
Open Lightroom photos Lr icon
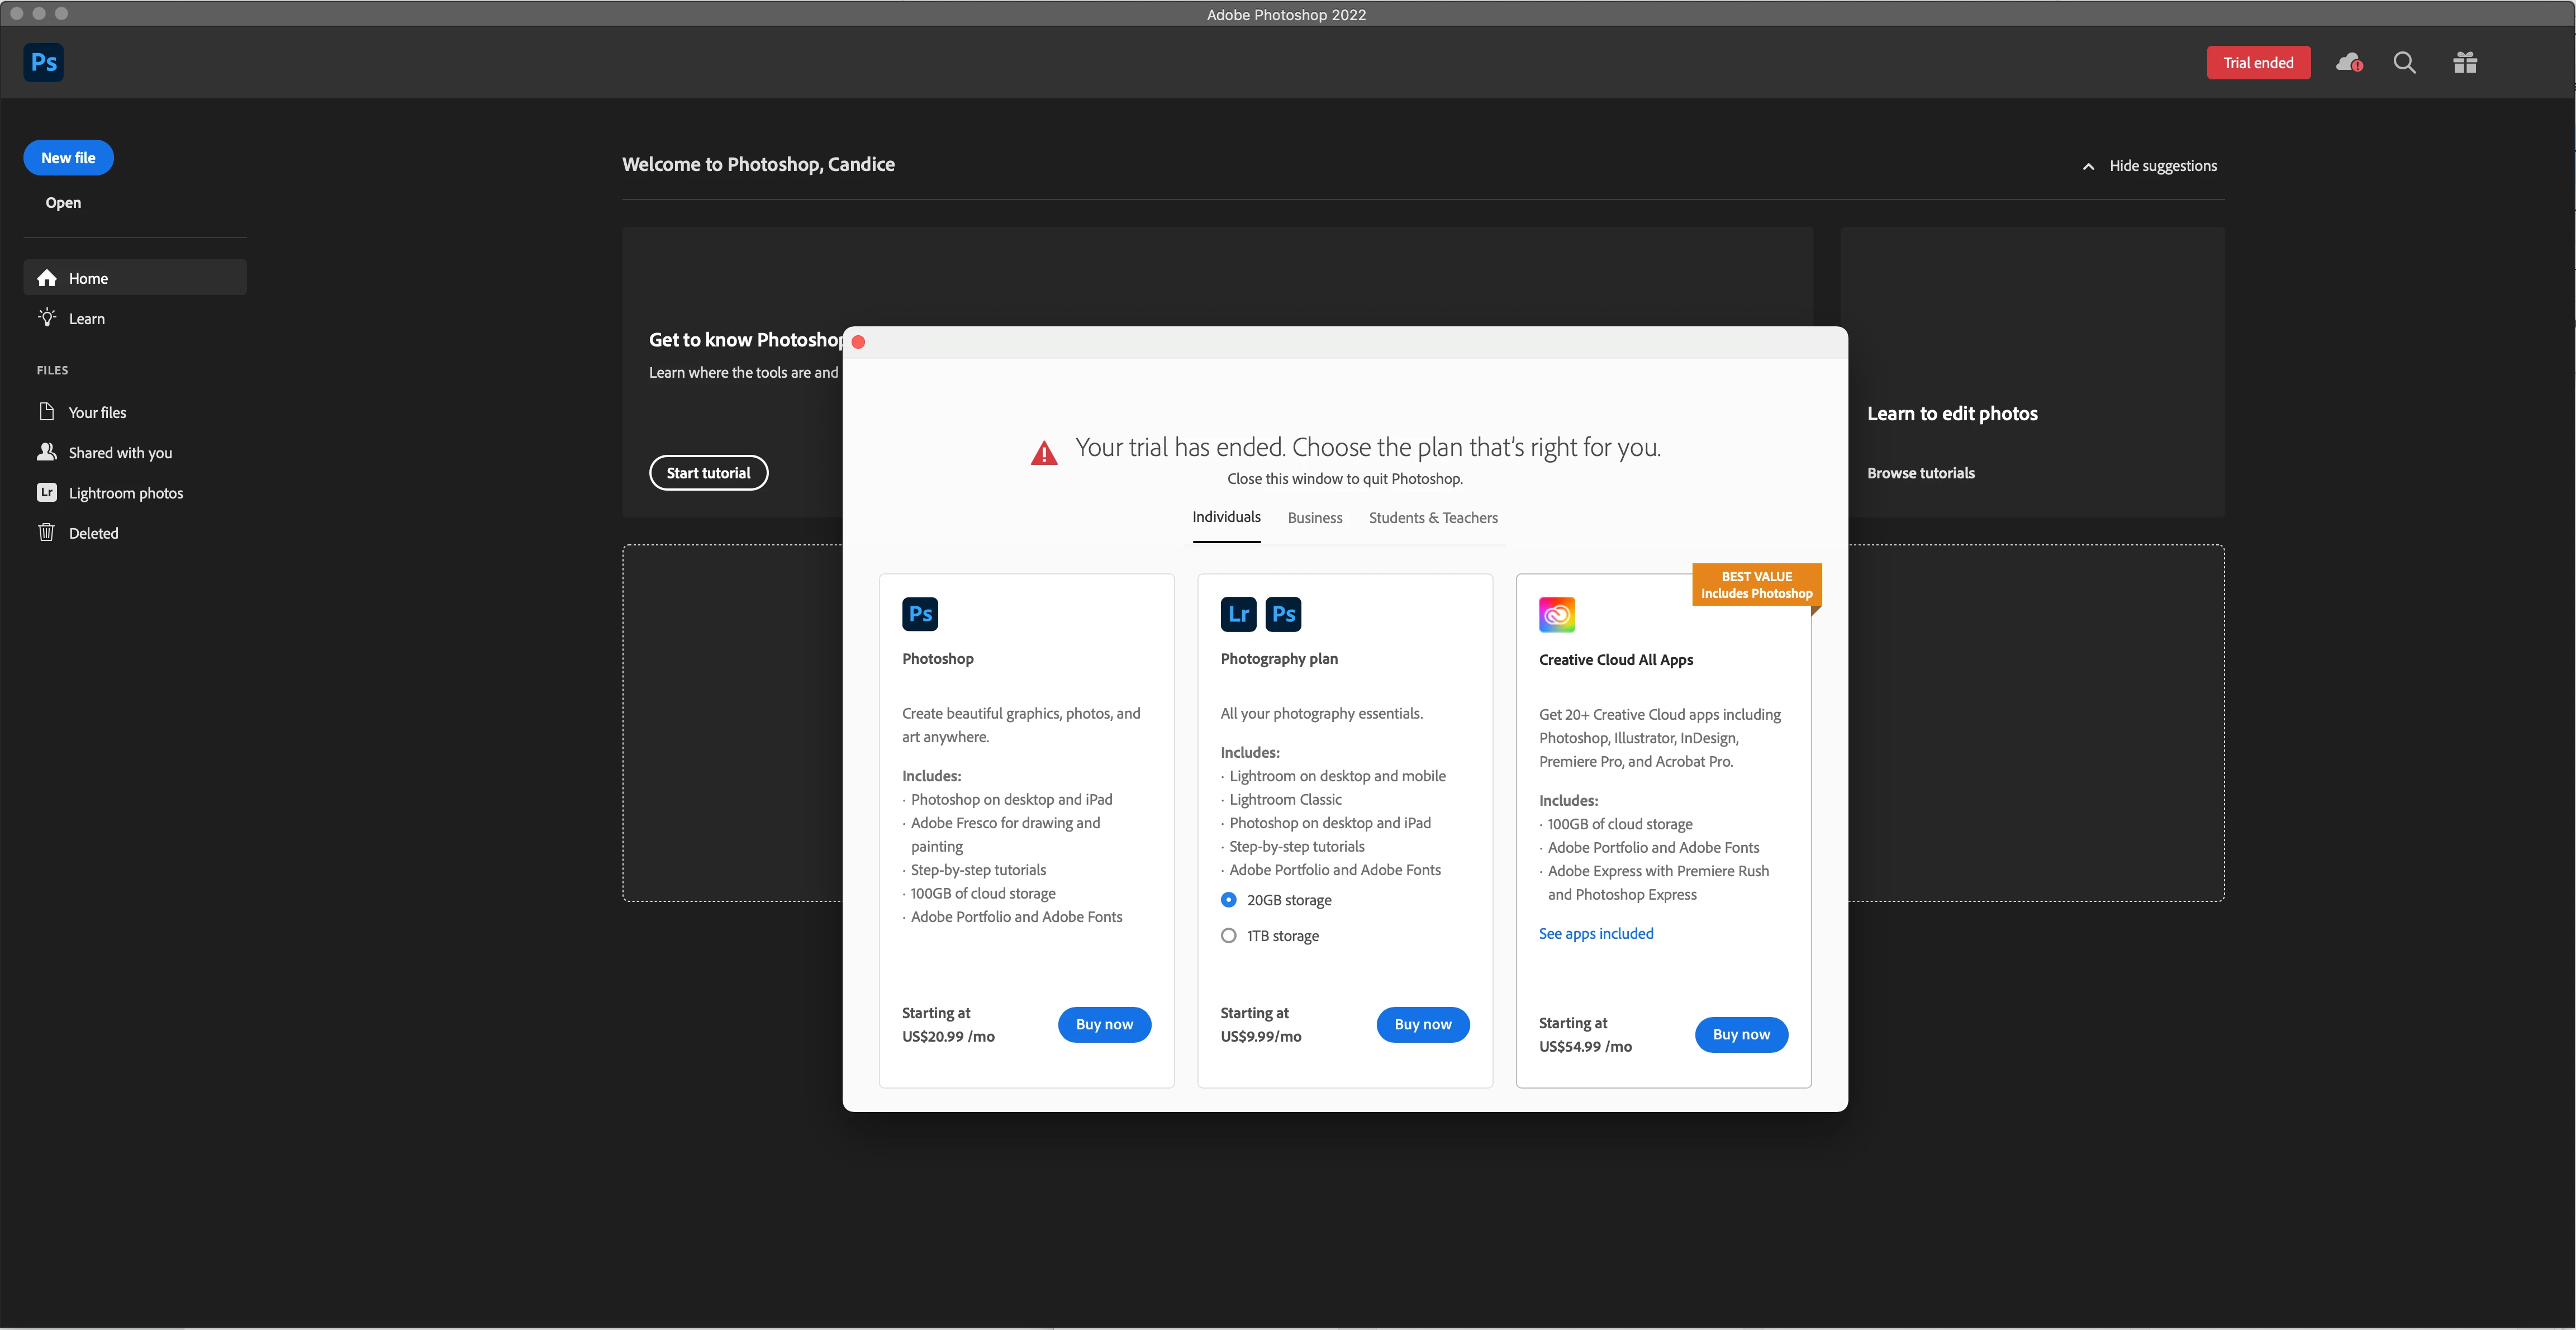[47, 492]
